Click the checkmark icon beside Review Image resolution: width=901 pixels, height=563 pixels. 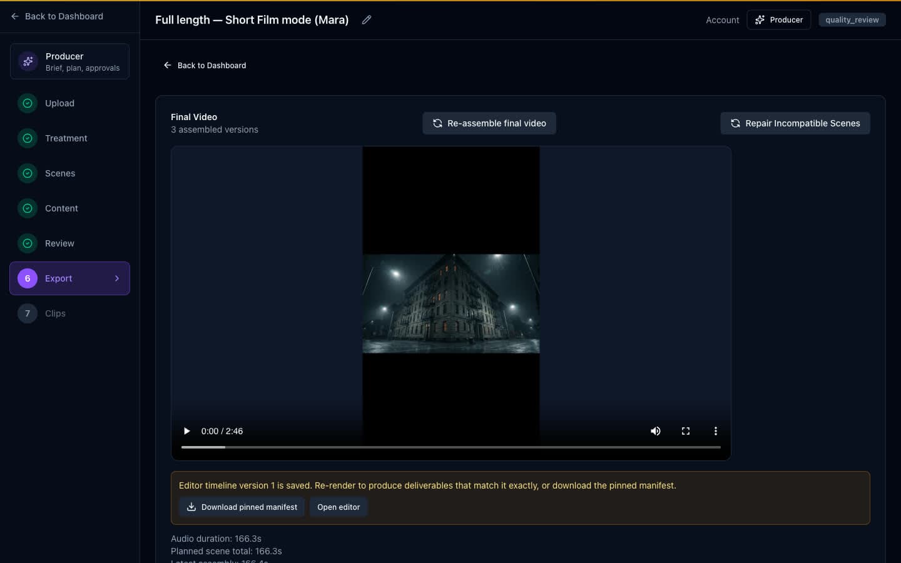coord(28,243)
